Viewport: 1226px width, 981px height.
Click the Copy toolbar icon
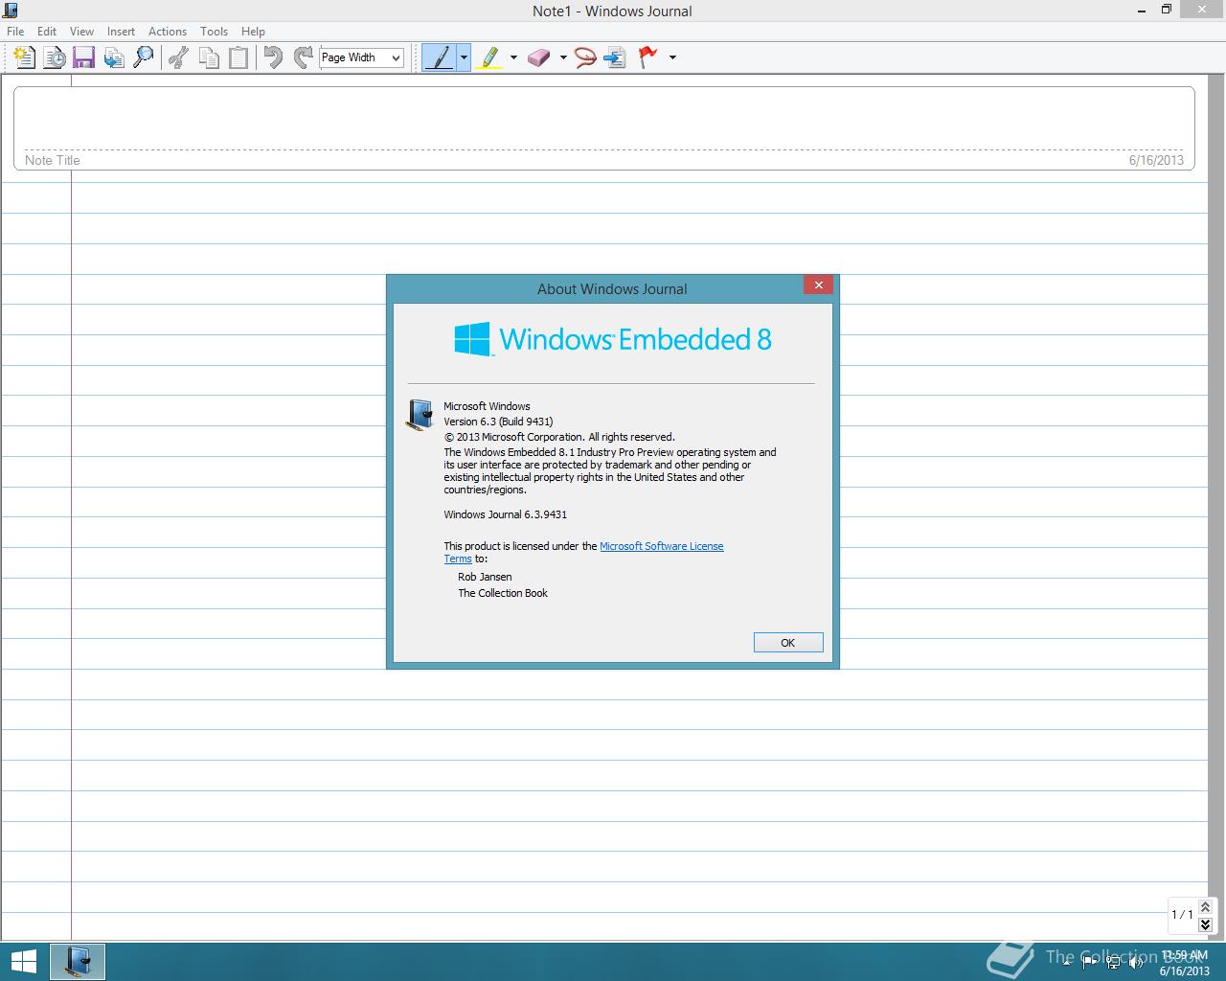coord(209,57)
